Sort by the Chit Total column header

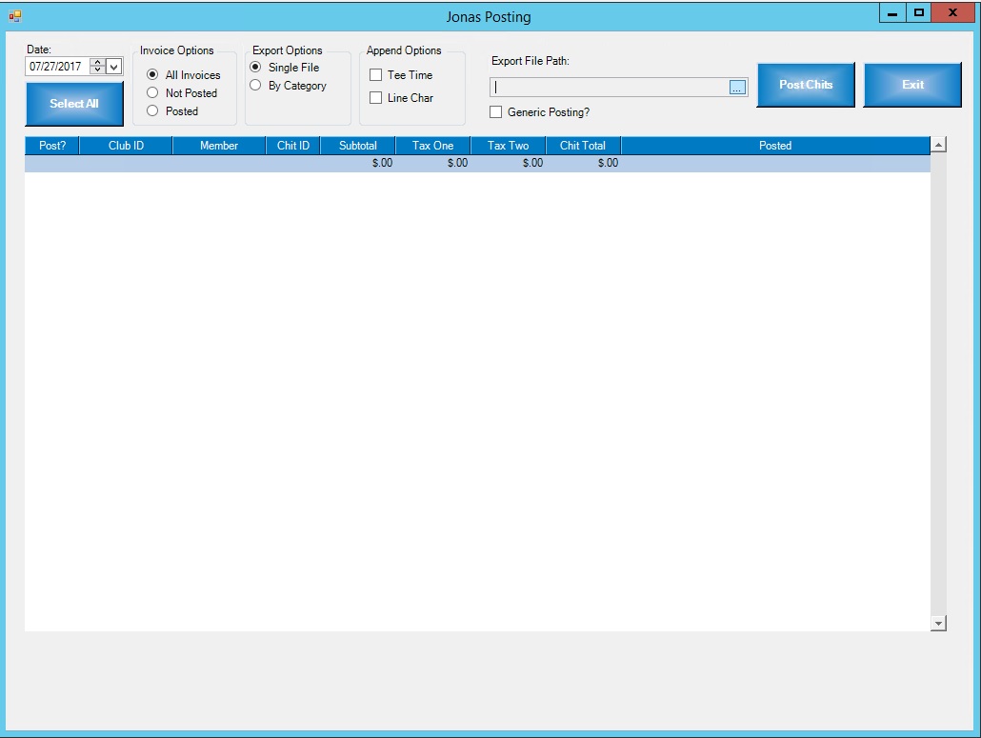point(582,146)
